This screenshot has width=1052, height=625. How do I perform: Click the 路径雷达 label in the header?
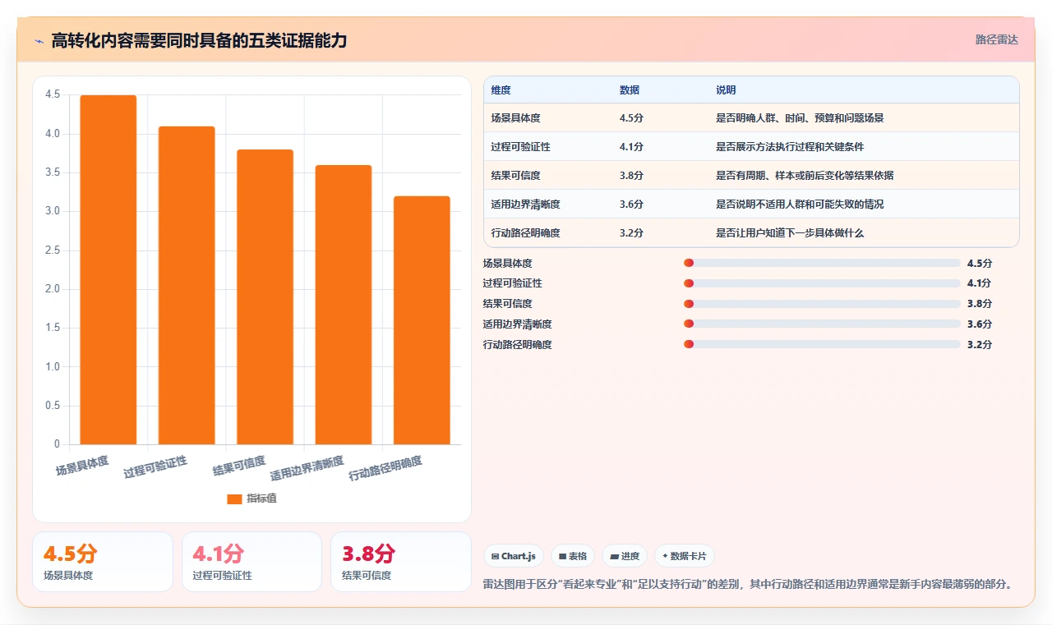pyautogui.click(x=996, y=39)
